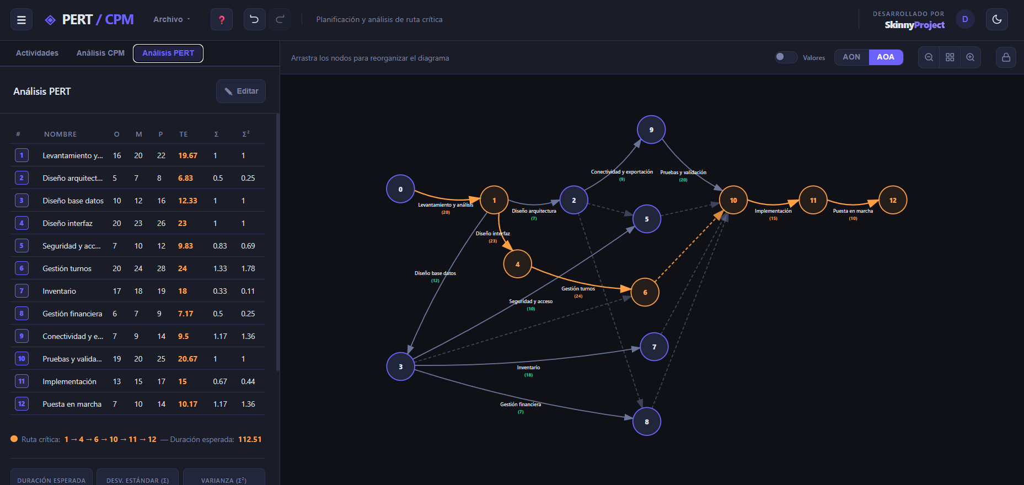Open the Análisis CPM tab
The height and width of the screenshot is (485, 1024).
pyautogui.click(x=100, y=53)
